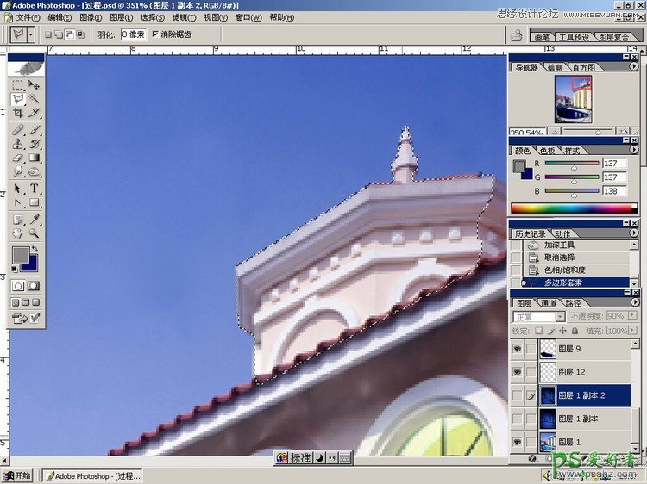Show layer 图层 1 副本 visibility box
Viewport: 647px width, 484px height.
[517, 419]
